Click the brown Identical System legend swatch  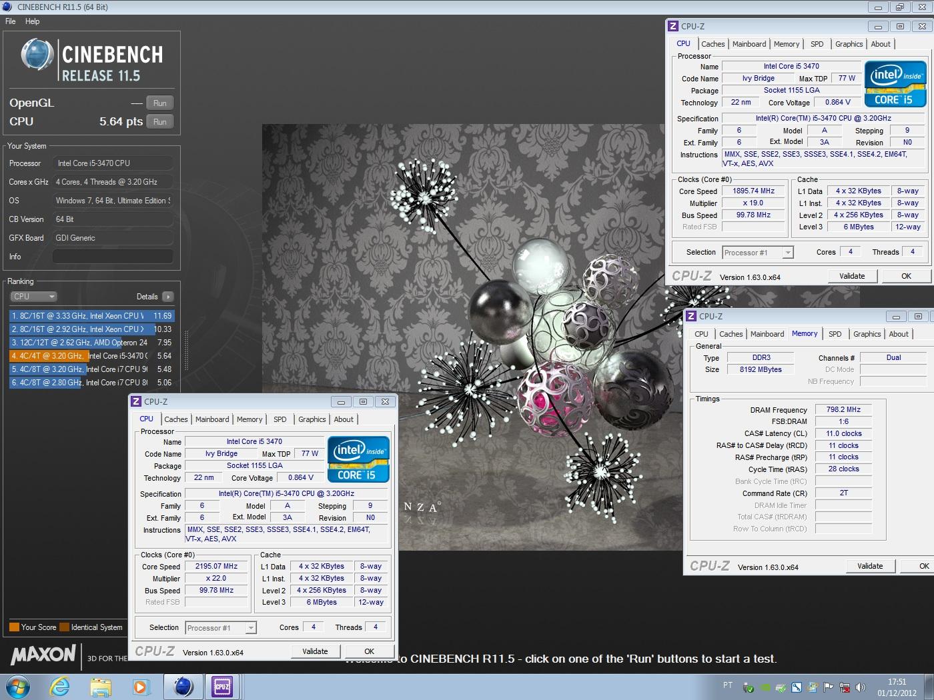[65, 627]
